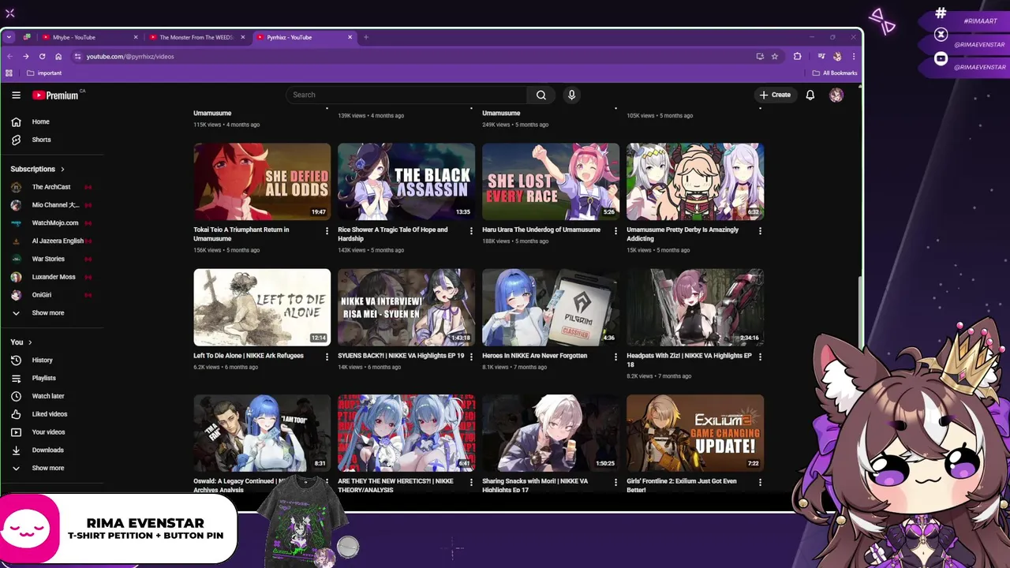Screen dimensions: 1010x568
Task: Open options for Girls' Frontline 2 video
Action: 760,482
